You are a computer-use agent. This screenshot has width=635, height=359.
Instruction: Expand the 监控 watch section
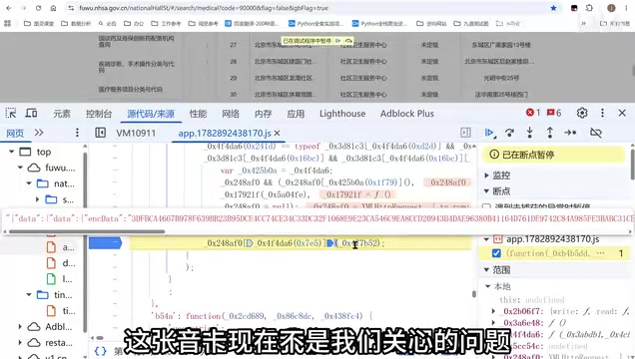coord(487,176)
